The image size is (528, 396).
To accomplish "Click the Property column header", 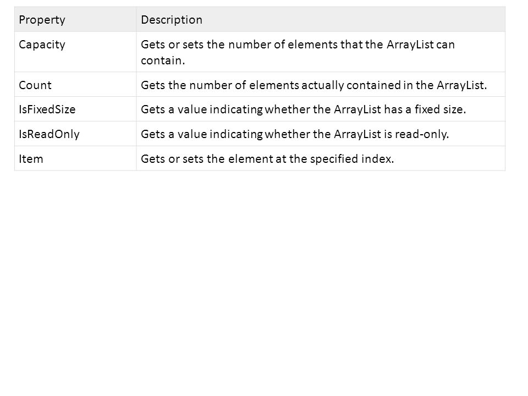I will [x=75, y=20].
